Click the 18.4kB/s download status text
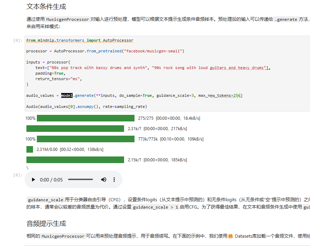The image size is (310, 246). 191,118
